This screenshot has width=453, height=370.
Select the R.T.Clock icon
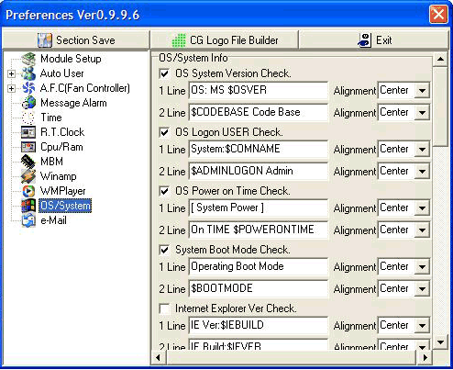coord(28,132)
